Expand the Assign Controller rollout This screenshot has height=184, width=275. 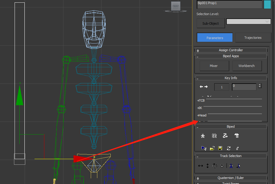point(231,50)
